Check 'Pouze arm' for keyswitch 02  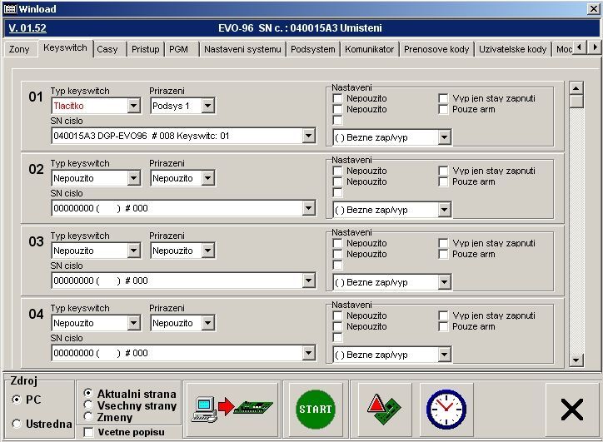pyautogui.click(x=444, y=181)
